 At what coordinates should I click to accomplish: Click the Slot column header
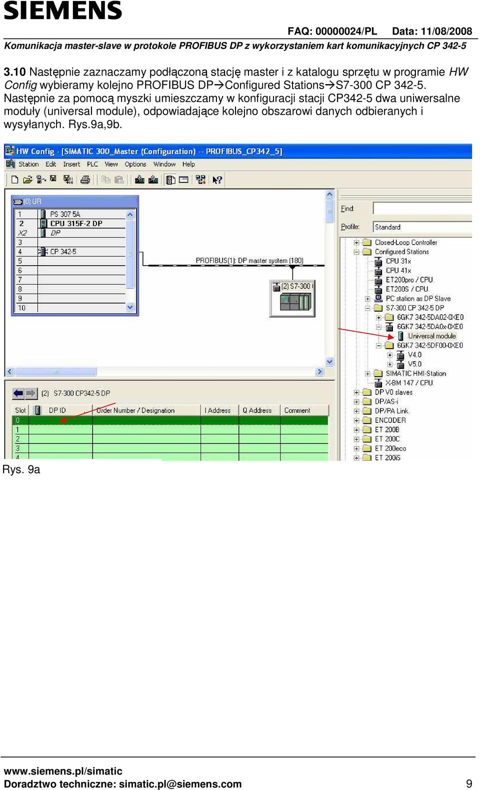20,410
